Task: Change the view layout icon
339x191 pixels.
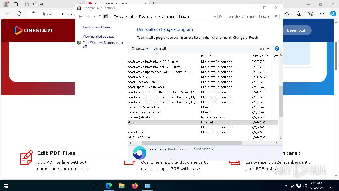Action: point(262,49)
